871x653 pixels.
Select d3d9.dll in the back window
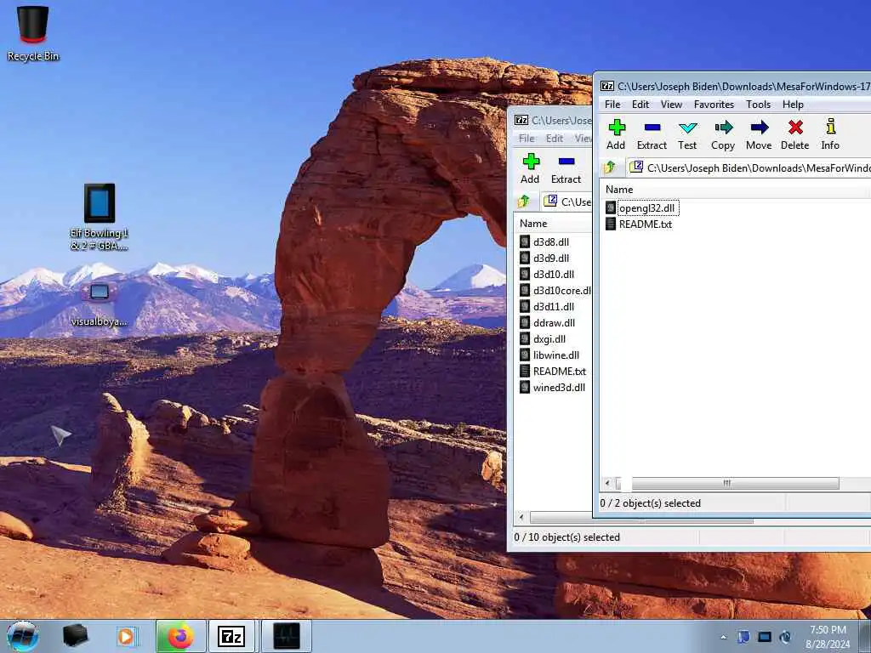(544, 258)
